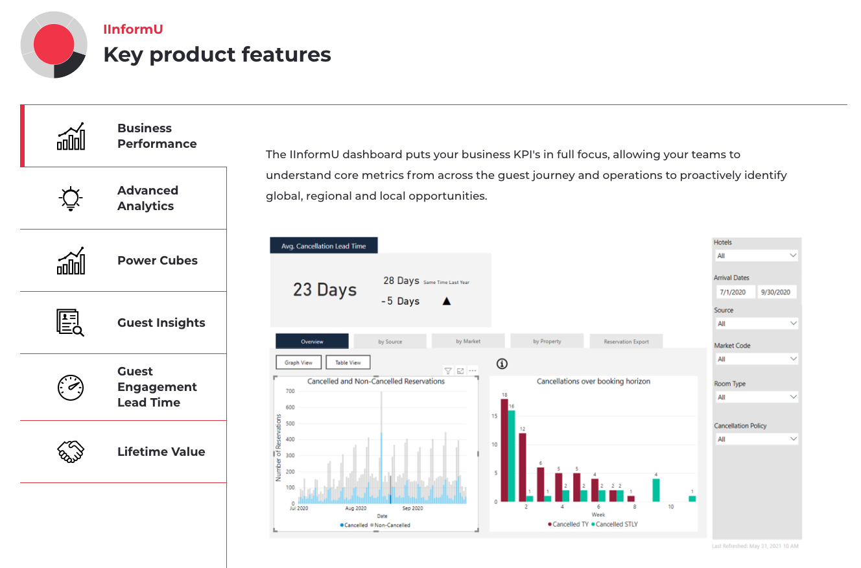Select the Overview dashboard tab
This screenshot has width=861, height=568.
point(312,341)
